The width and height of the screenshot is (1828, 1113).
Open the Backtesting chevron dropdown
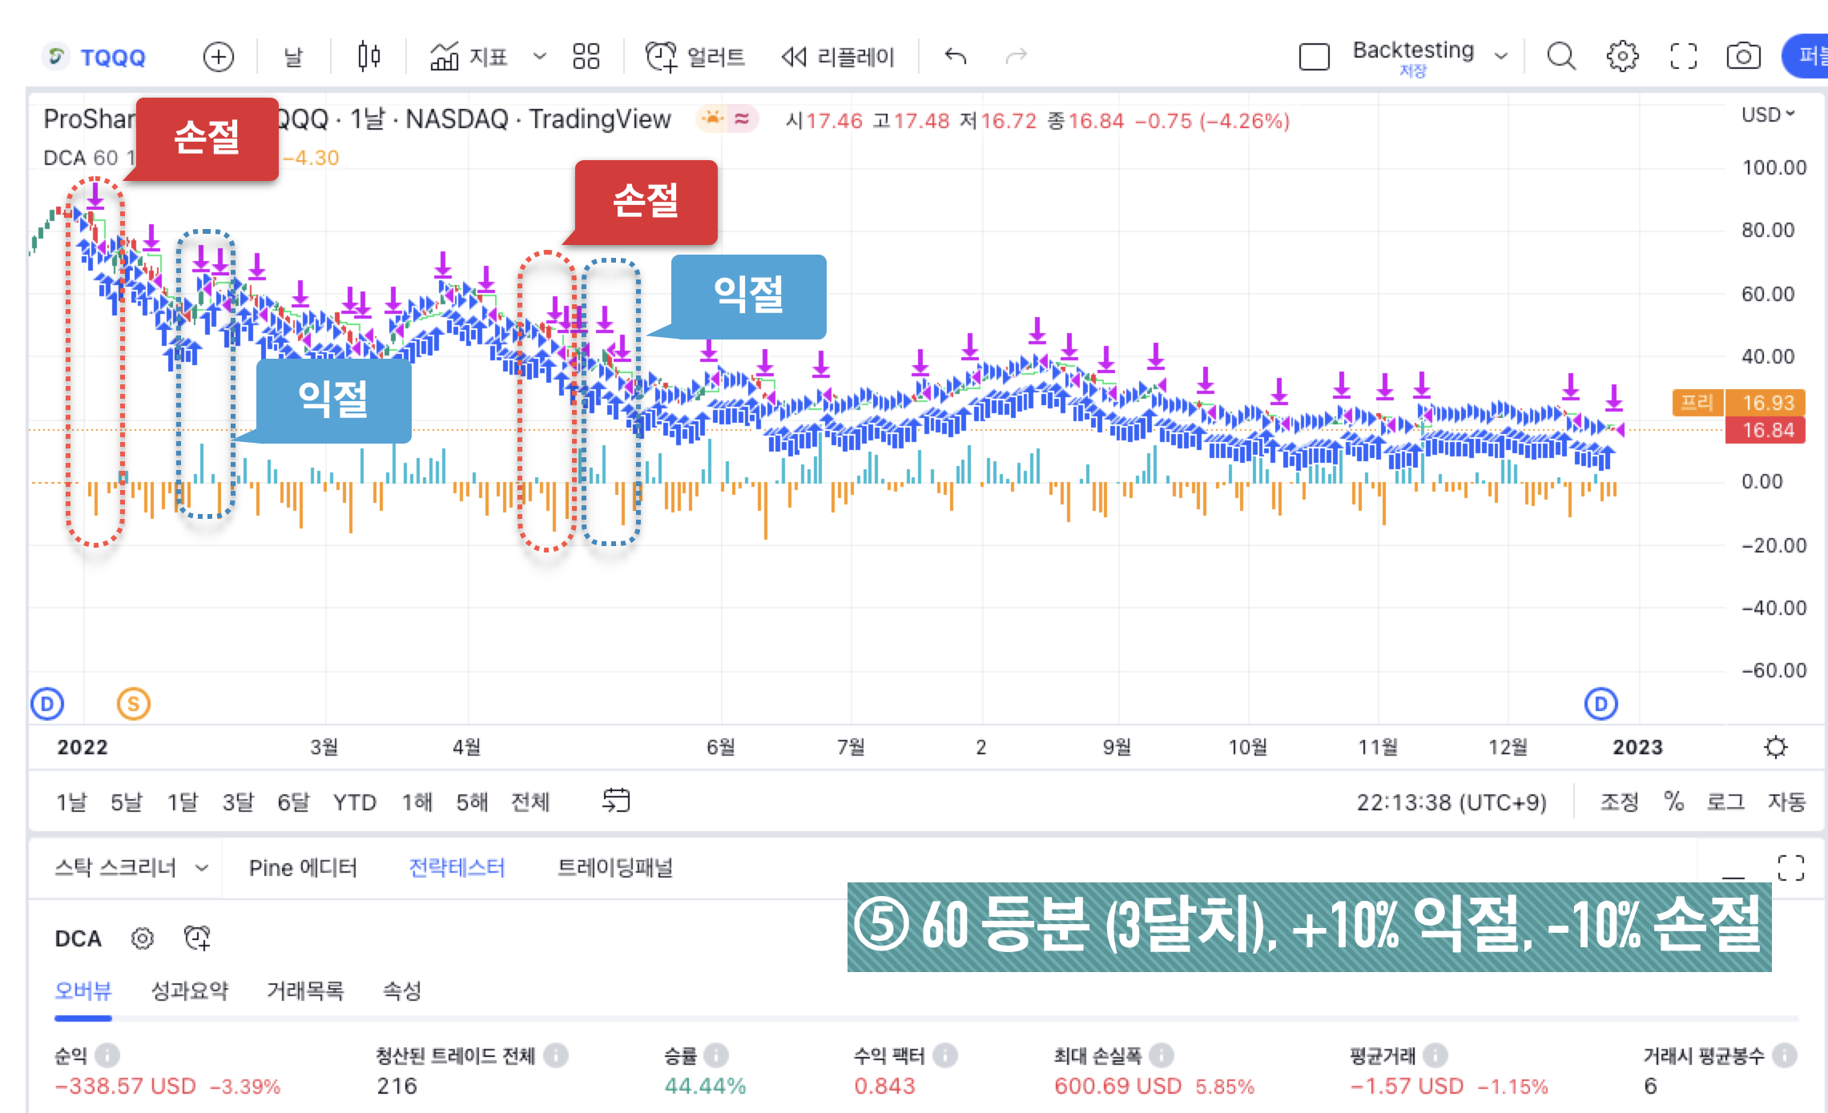(x=1501, y=56)
